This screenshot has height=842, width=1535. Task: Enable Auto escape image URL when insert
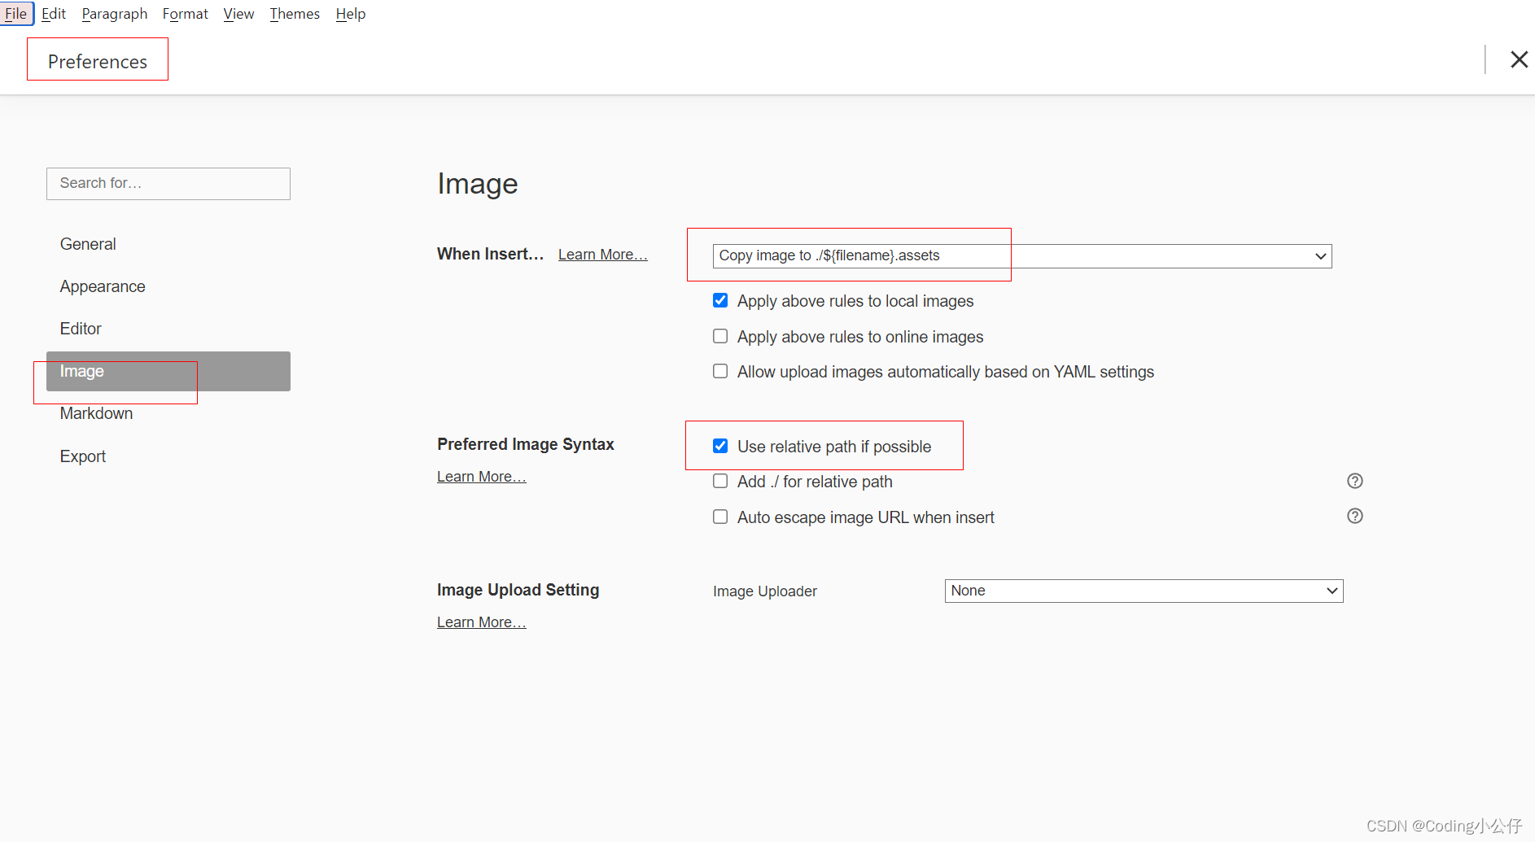coord(720,517)
